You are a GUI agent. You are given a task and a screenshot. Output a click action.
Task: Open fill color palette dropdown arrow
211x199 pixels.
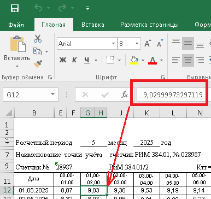pyautogui.click(x=143, y=60)
